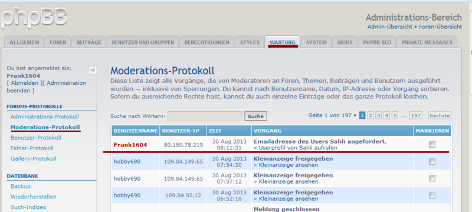Image resolution: width=472 pixels, height=212 pixels.
Task: Go to page 2 of the log
Action: pos(371,115)
